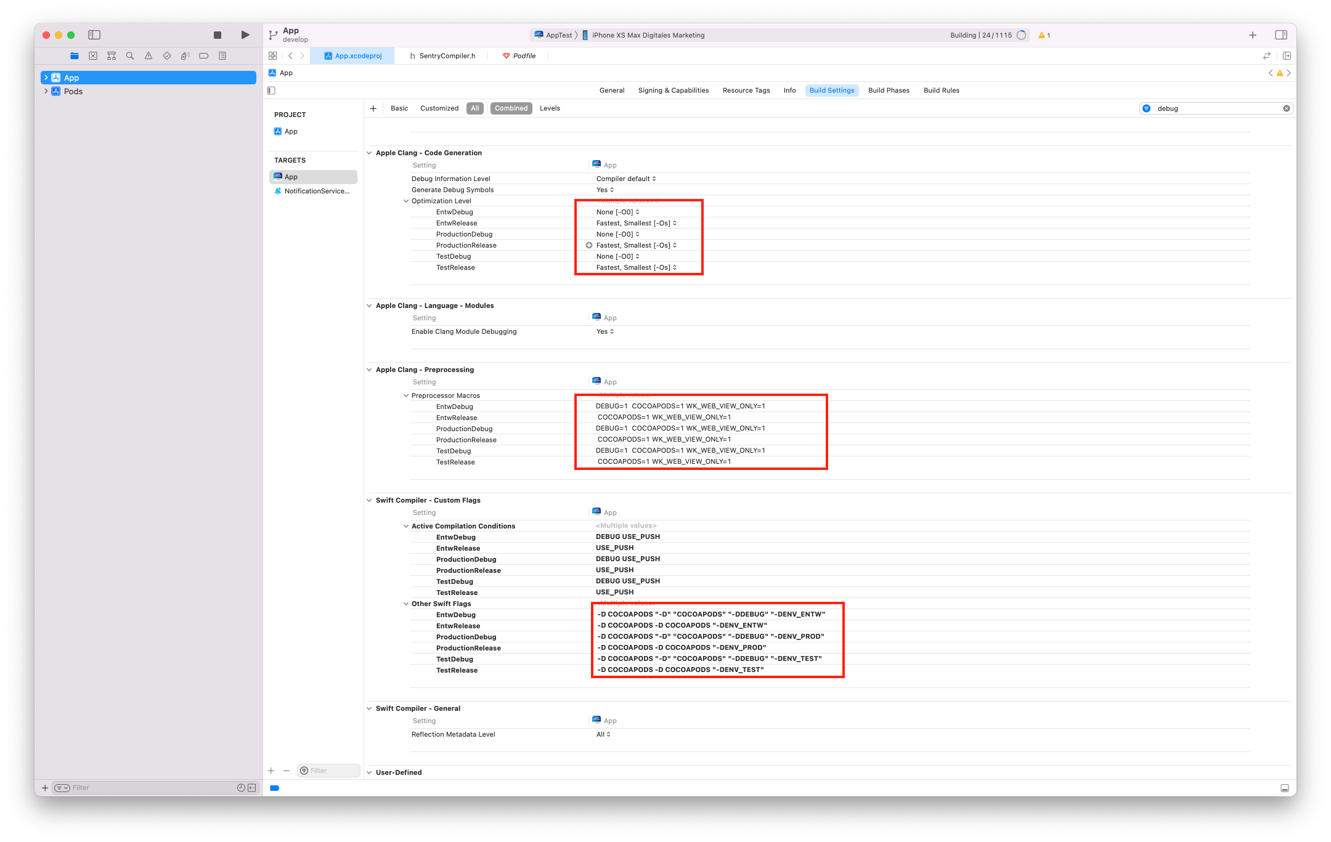Toggle the navigator sidebar visibility
This screenshot has width=1331, height=842.
coord(94,35)
